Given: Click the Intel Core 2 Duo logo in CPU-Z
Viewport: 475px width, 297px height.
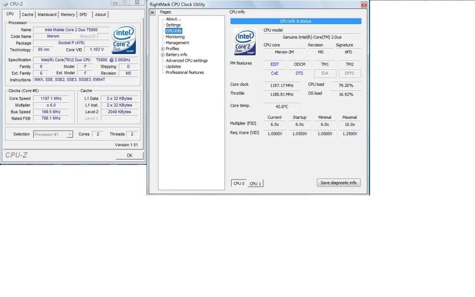Looking at the screenshot, I should point(123,39).
